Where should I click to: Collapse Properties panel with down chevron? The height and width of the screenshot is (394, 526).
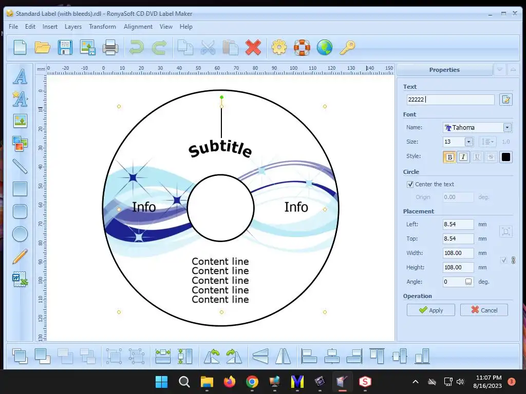pyautogui.click(x=500, y=70)
